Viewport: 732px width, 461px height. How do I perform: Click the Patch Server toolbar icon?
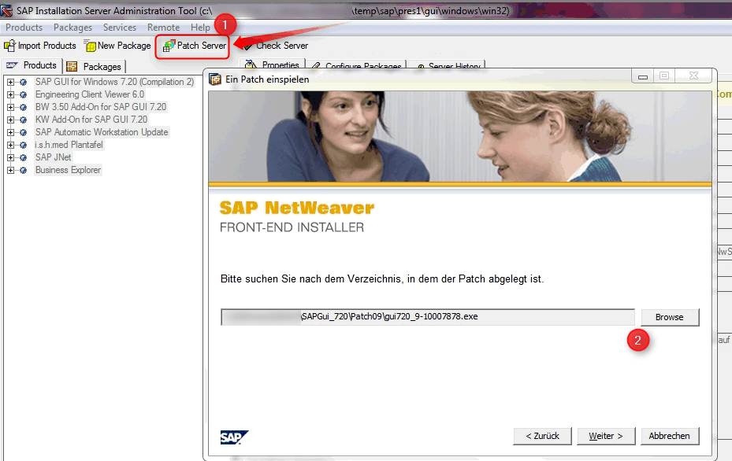click(x=169, y=46)
